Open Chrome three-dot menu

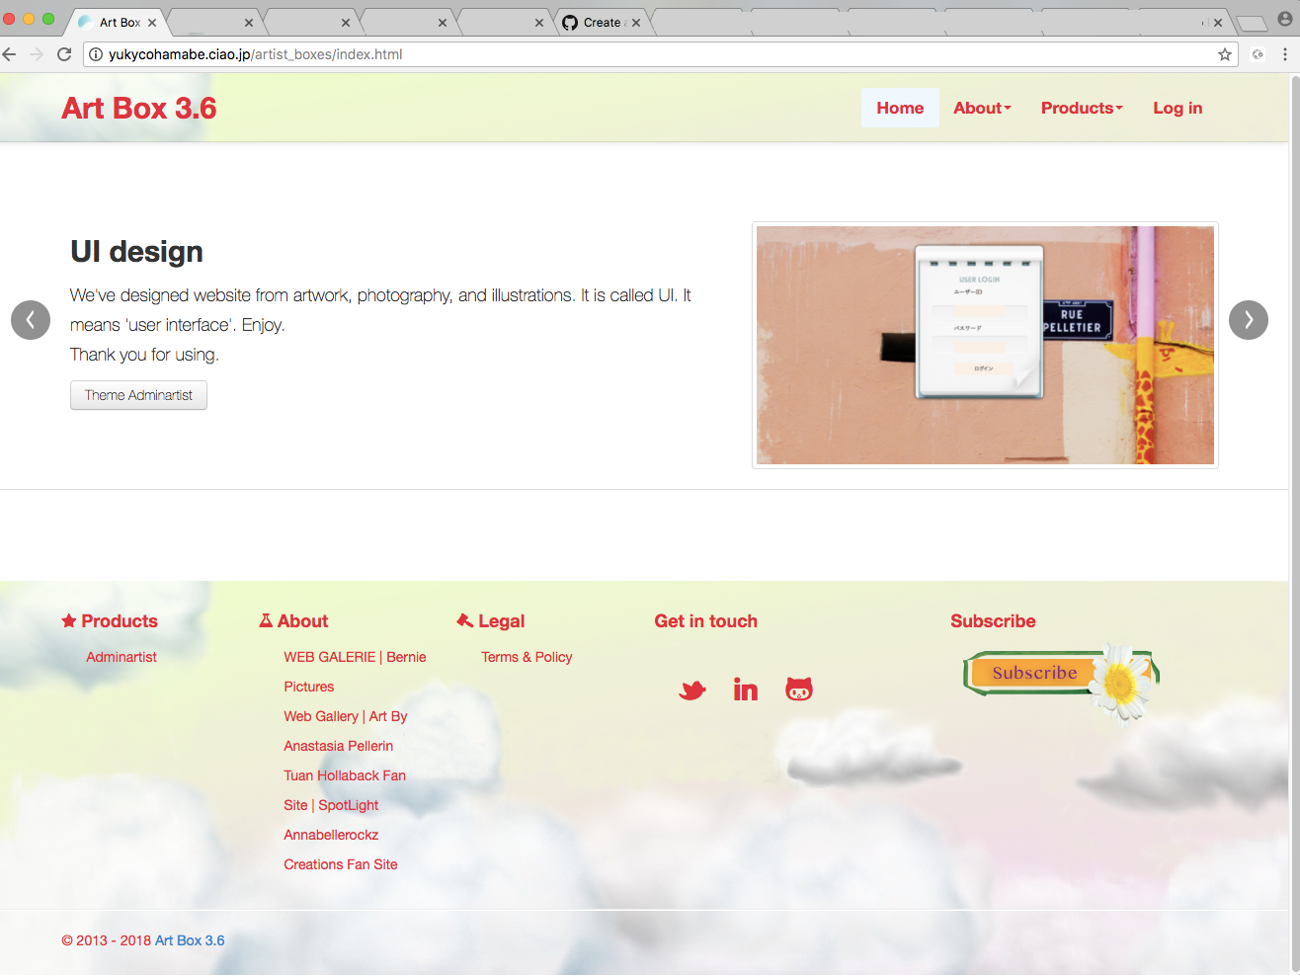(x=1284, y=54)
